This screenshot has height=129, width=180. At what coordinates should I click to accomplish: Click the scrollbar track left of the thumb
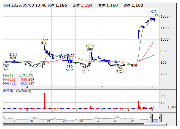click(x=73, y=124)
